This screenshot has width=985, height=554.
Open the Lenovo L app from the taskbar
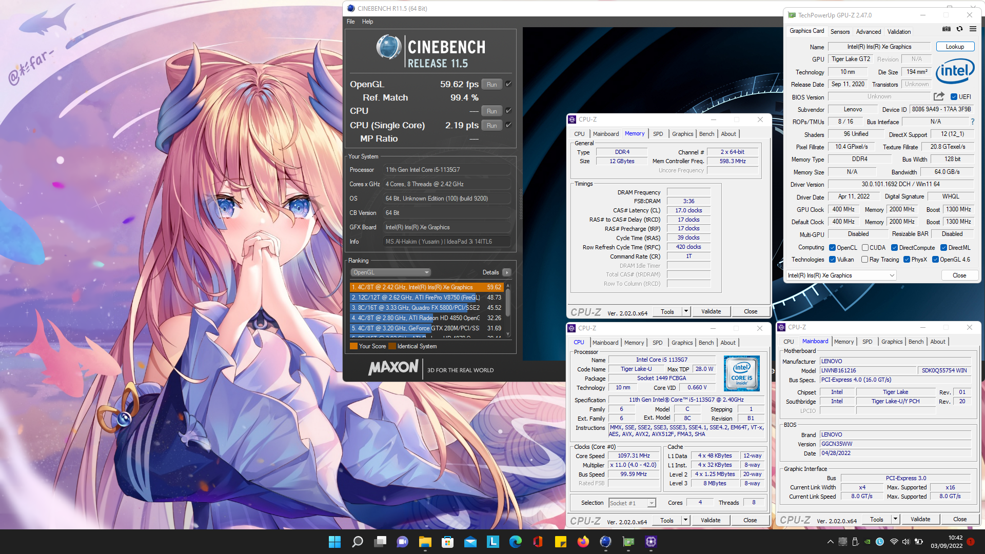pos(493,541)
